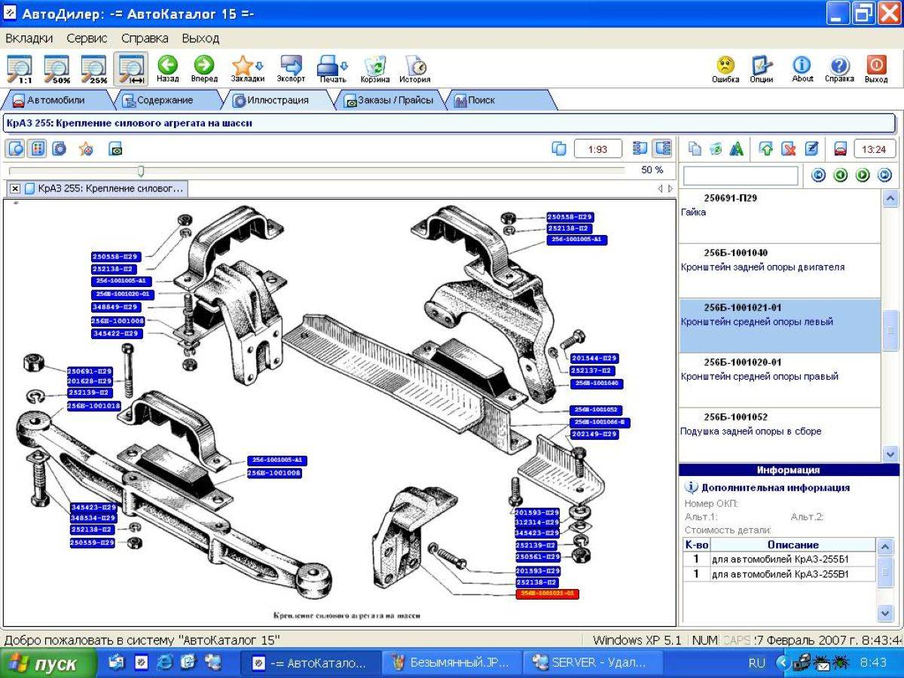Viewport: 904px width, 678px height.
Task: Toggle the first illustration toolbar magnifier button
Action: [16, 148]
